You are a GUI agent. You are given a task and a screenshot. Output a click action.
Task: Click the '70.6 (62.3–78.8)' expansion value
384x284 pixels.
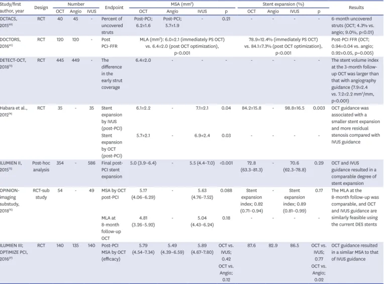295,166
